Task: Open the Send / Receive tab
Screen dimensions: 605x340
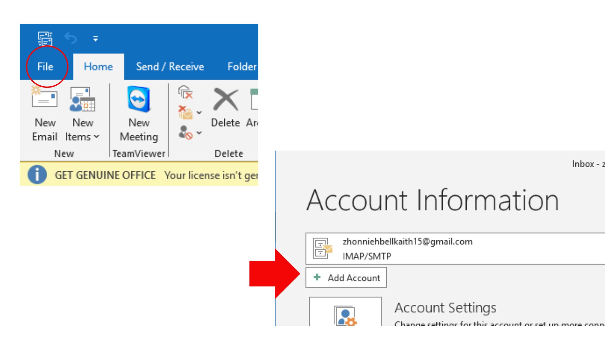Action: point(170,66)
